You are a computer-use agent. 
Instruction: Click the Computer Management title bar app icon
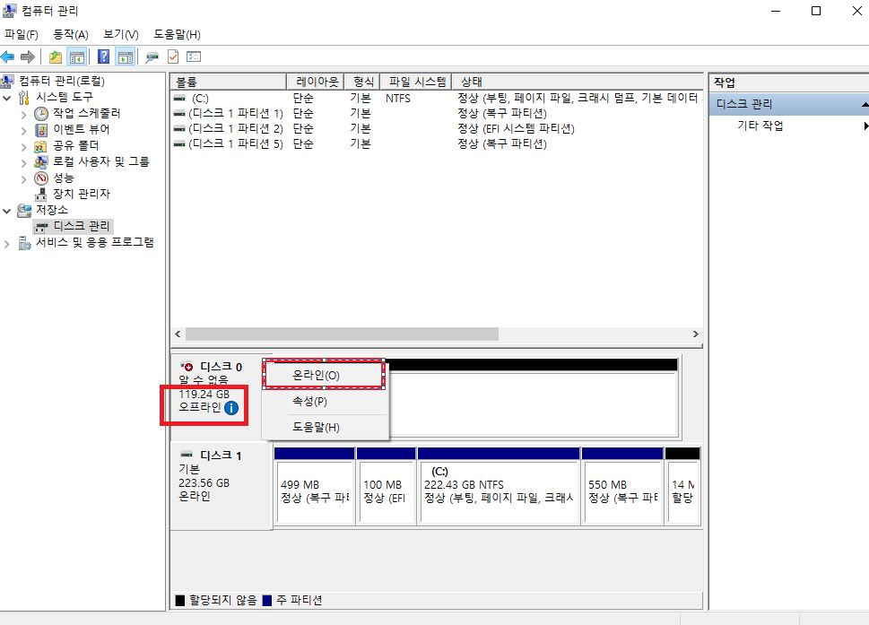click(10, 11)
